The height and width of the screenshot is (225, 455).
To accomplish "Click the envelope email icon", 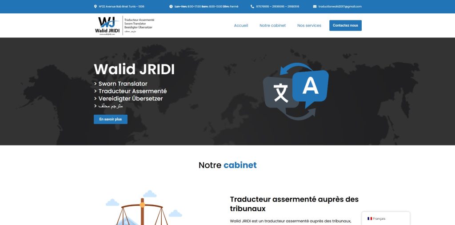I will click(x=315, y=7).
